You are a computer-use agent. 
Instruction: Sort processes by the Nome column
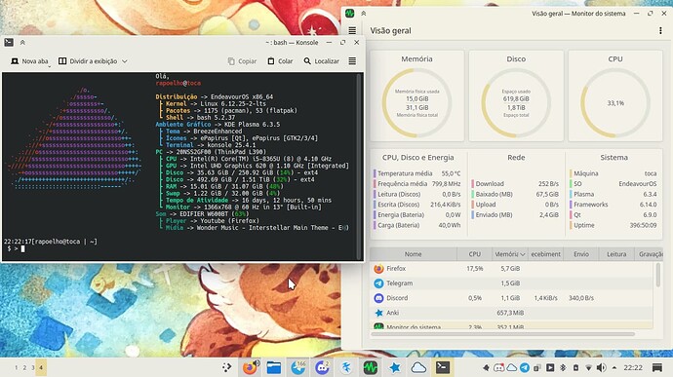pyautogui.click(x=413, y=254)
